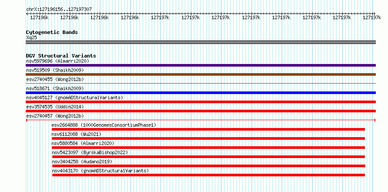The width and height of the screenshot is (388, 192).
Task: Open nsv4043170 (gnomADStructuralVariants) label
Action: coord(100,171)
